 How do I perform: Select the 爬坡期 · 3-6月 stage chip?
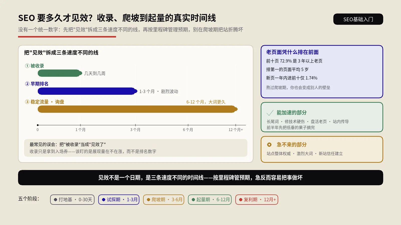(x=164, y=199)
